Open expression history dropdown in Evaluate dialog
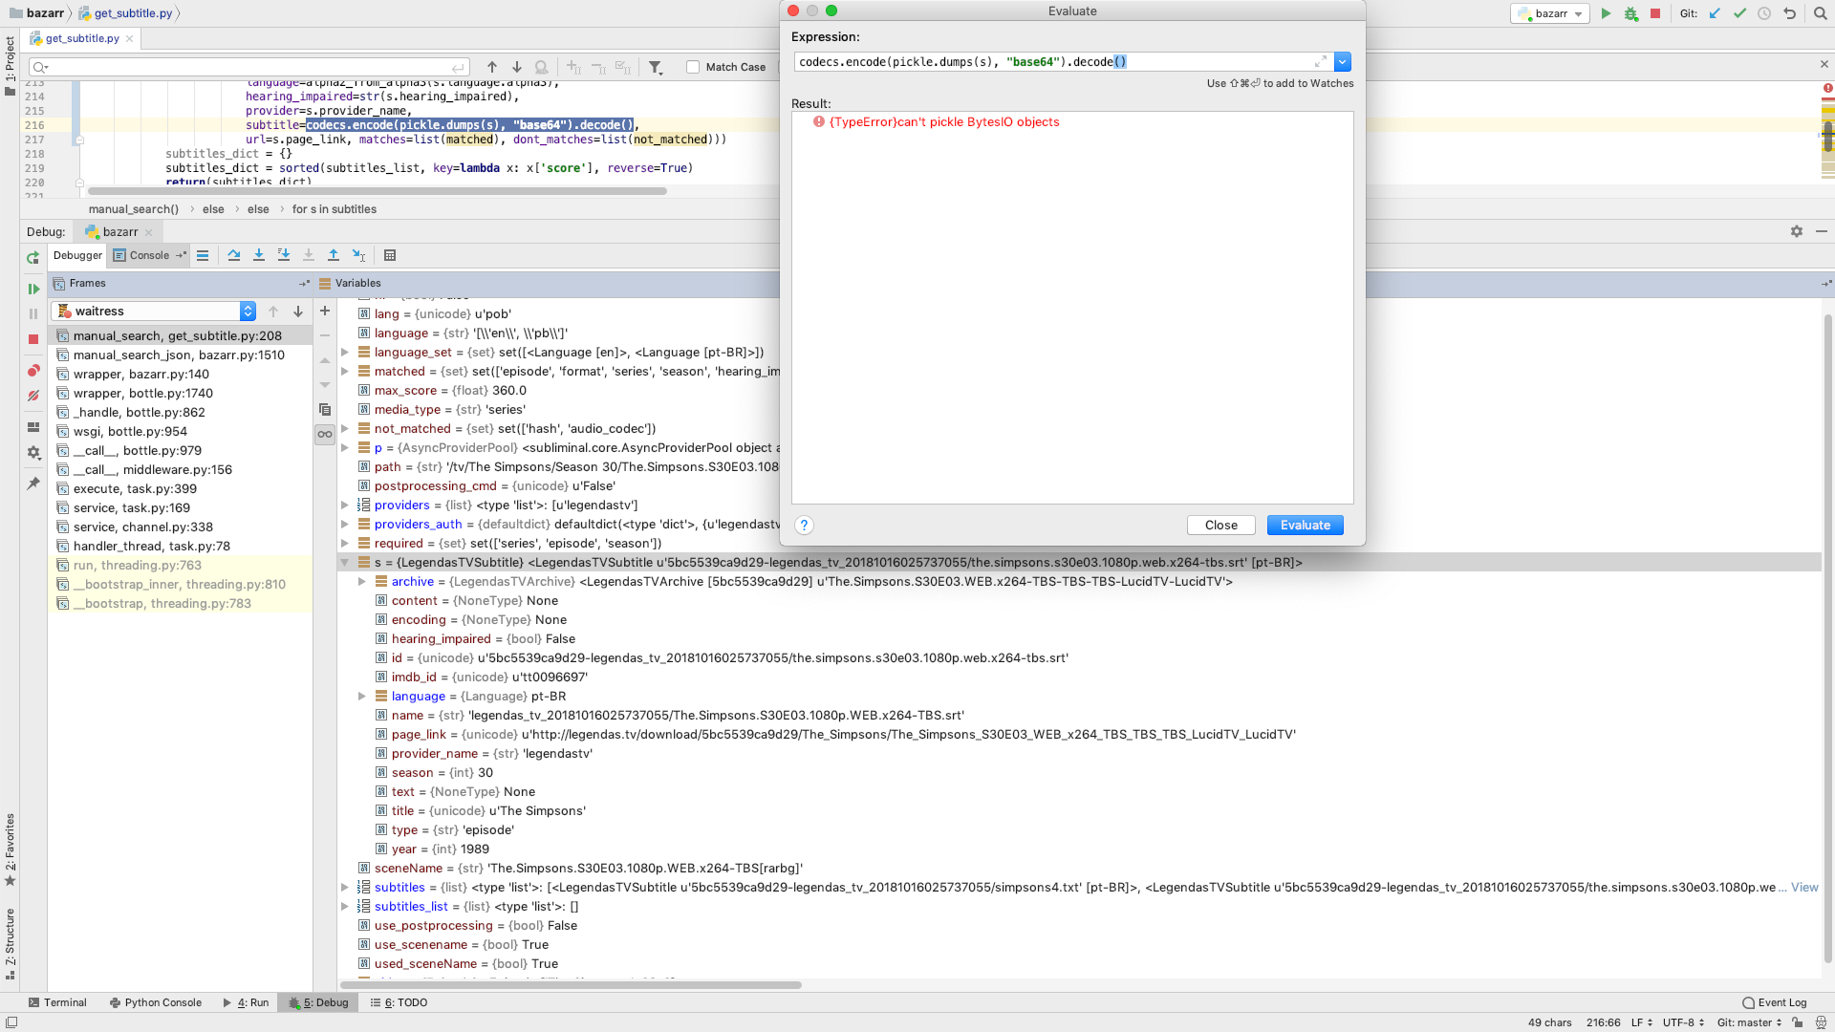 tap(1343, 62)
